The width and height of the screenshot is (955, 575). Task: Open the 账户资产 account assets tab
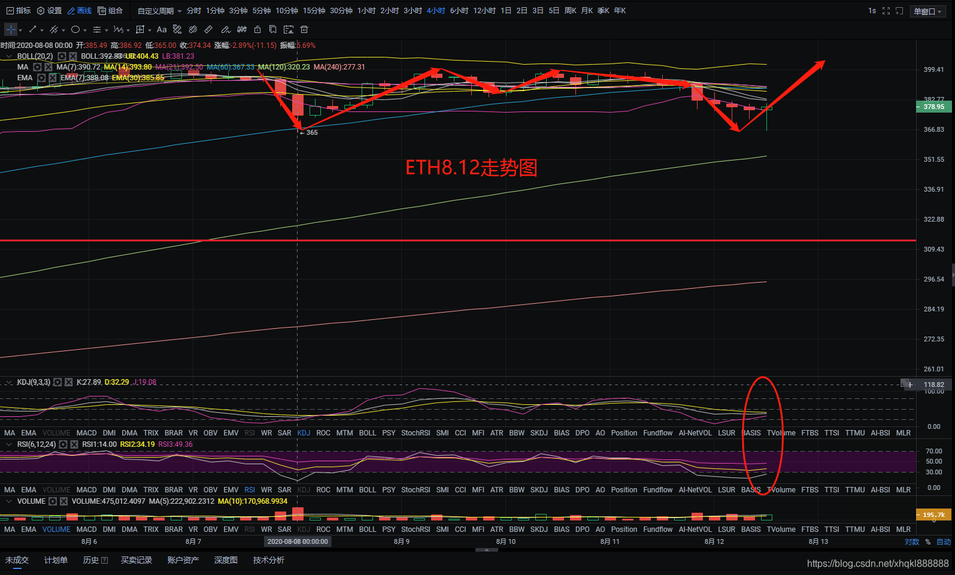(183, 560)
